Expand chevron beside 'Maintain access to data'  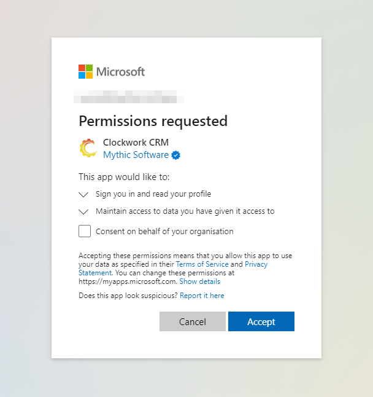coord(84,211)
